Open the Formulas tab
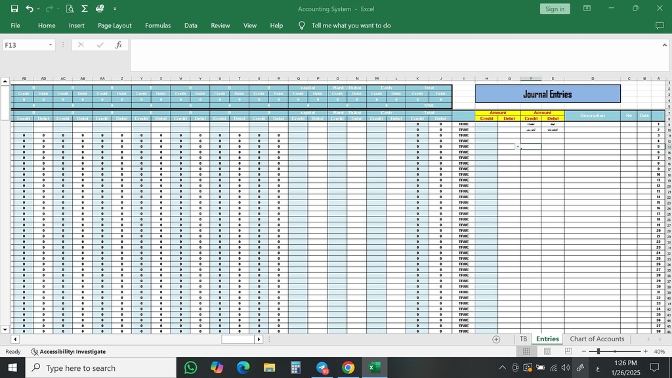The image size is (672, 378). click(157, 26)
